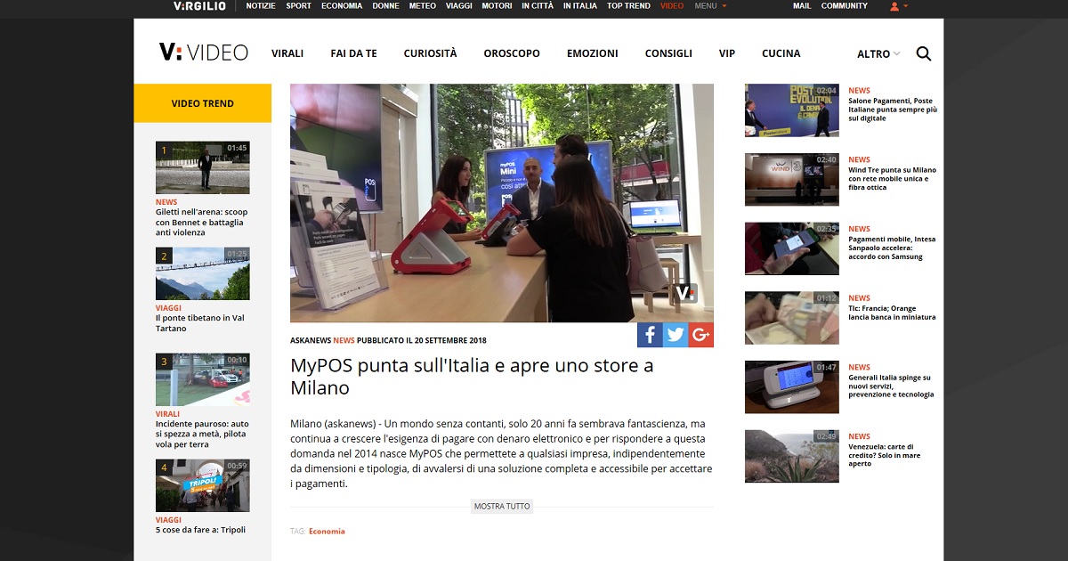Go to VIP category
This screenshot has width=1068, height=561.
[727, 53]
